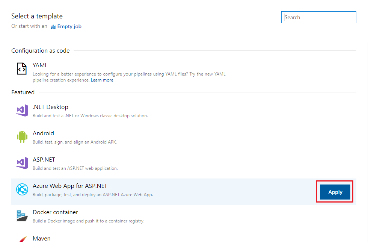
Task: Start with an Empty job link
Action: (x=69, y=26)
